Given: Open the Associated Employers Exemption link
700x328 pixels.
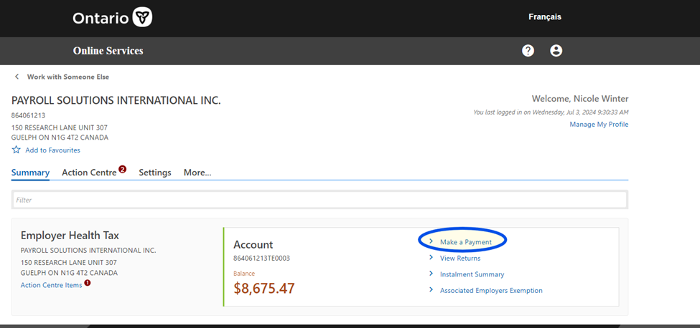Looking at the screenshot, I should [x=491, y=291].
